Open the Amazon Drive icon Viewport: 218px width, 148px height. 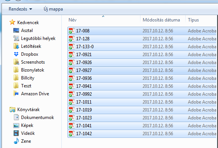[x=16, y=94]
